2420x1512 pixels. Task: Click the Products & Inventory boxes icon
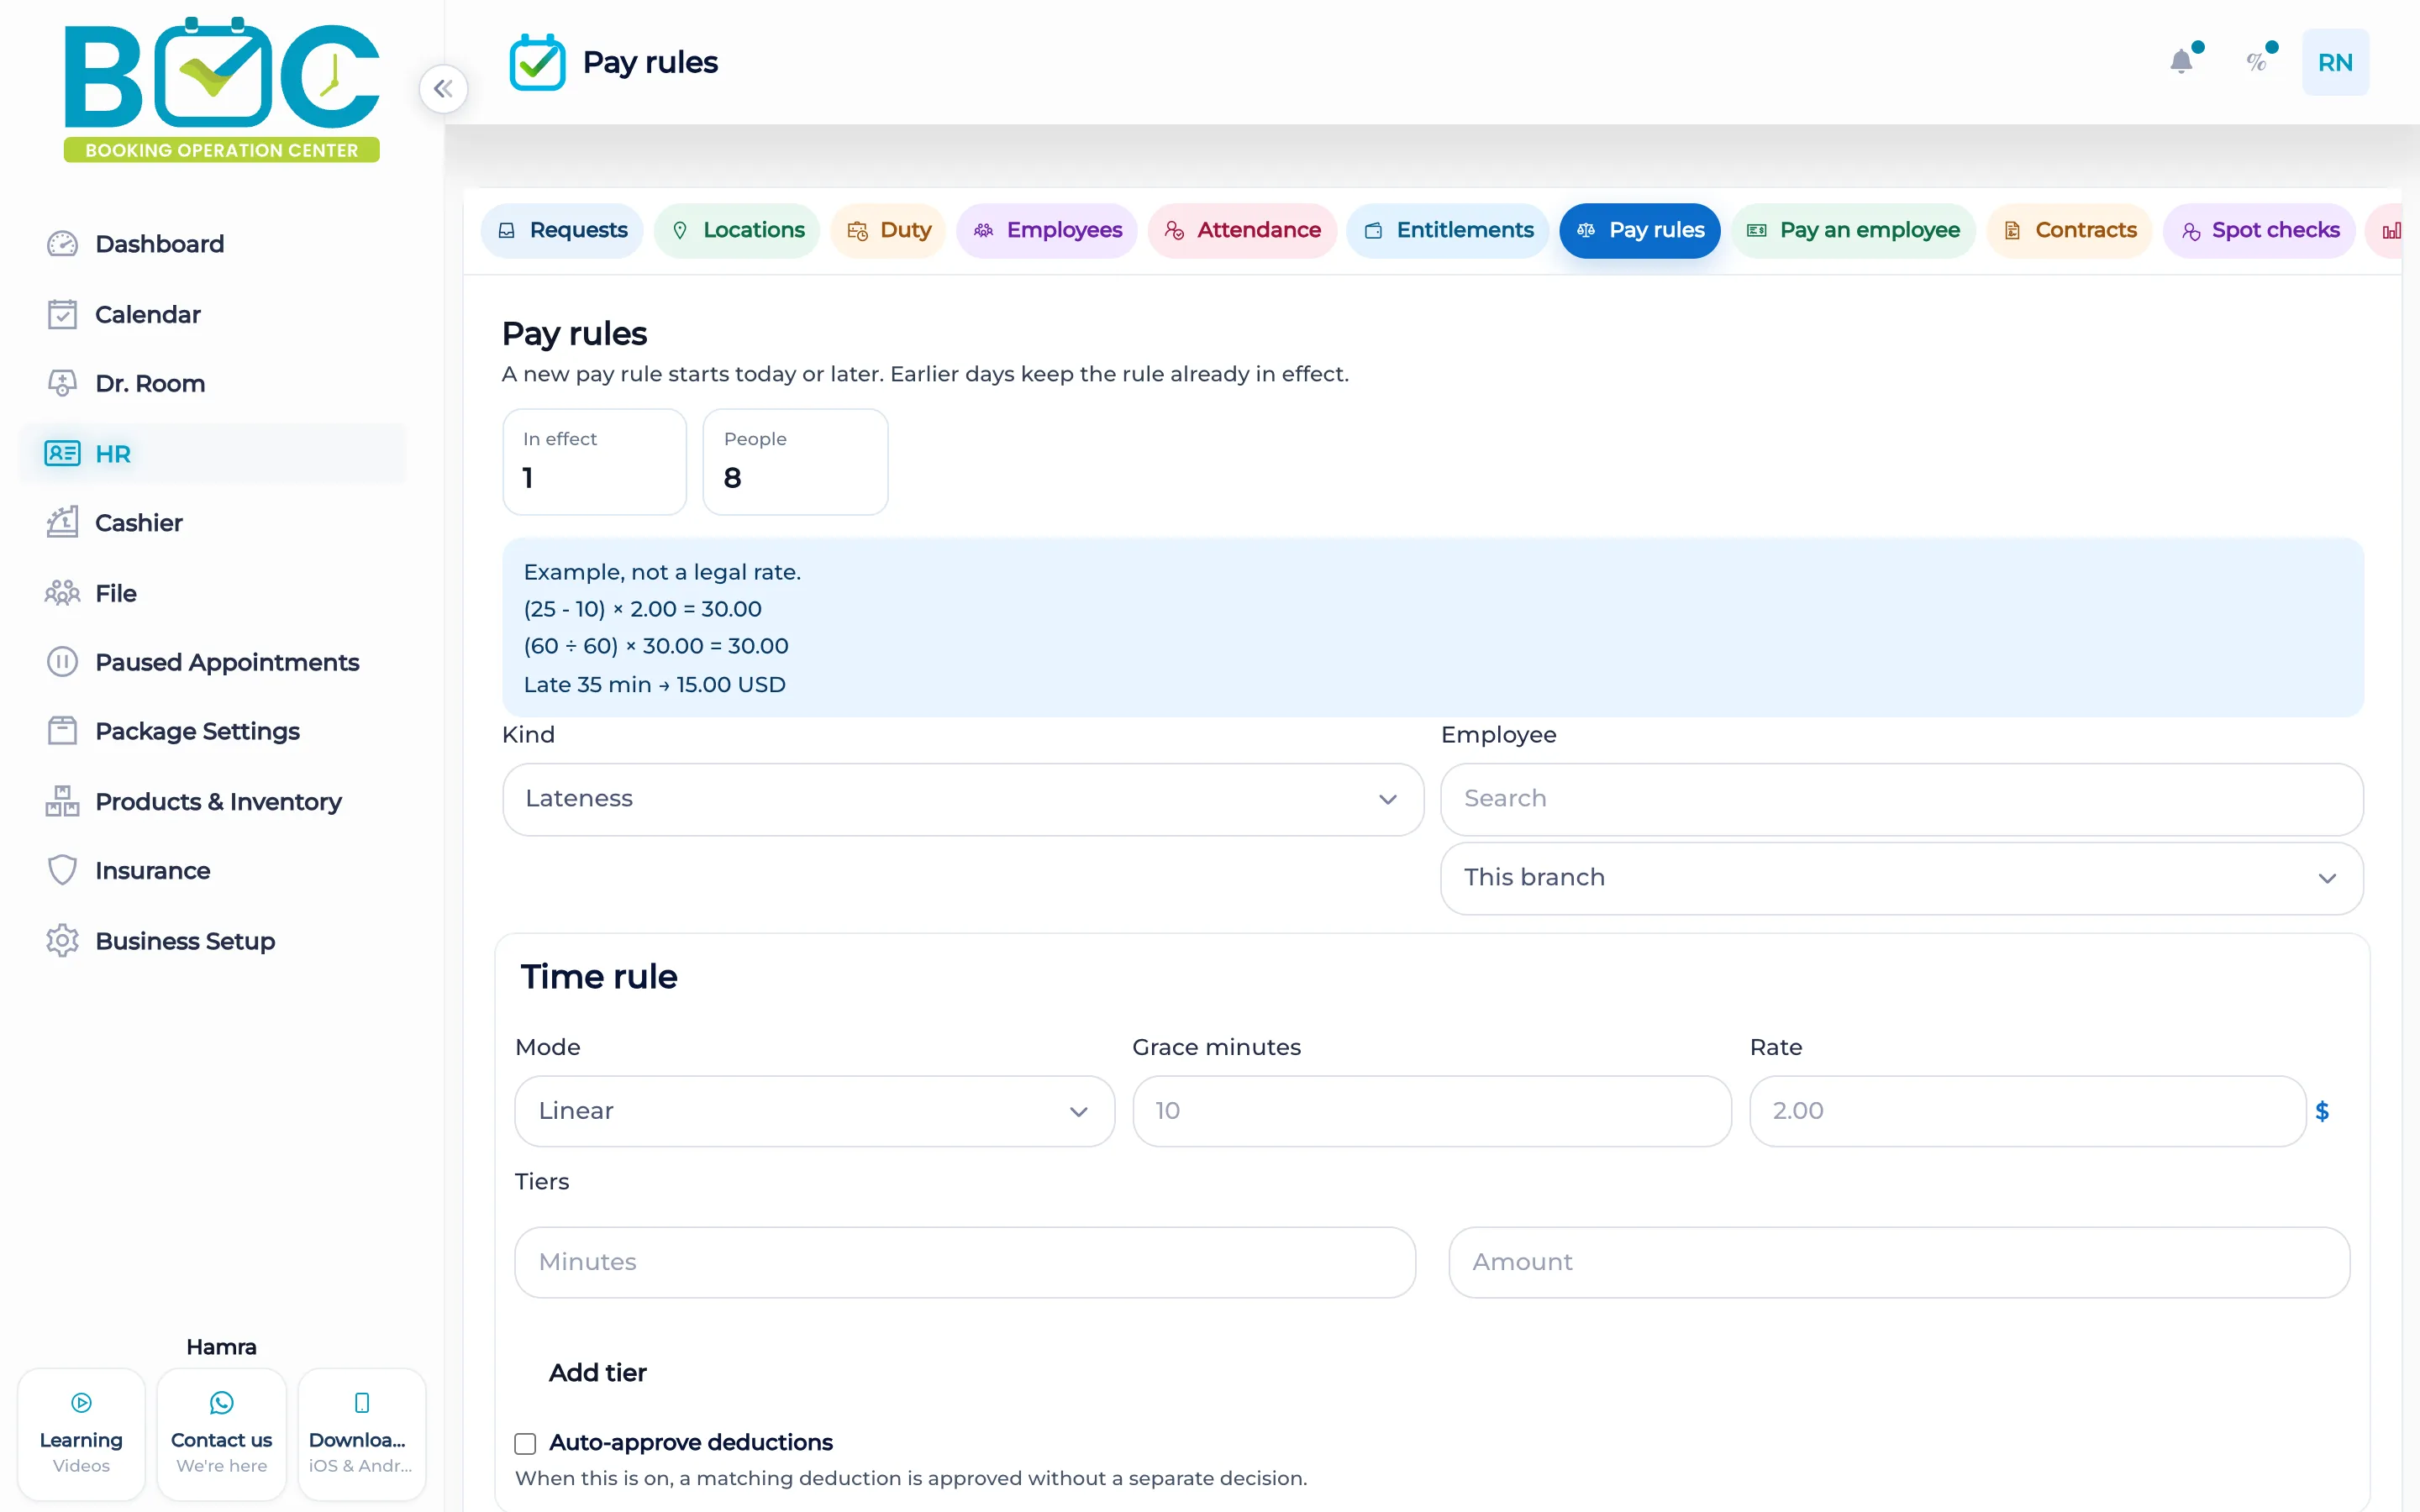click(x=62, y=801)
